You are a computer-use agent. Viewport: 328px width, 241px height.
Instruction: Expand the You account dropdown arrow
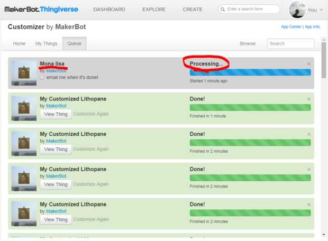pos(321,10)
